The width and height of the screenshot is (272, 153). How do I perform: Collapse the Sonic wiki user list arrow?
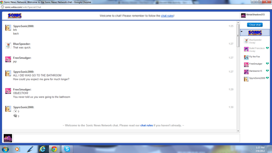coord(241,31)
